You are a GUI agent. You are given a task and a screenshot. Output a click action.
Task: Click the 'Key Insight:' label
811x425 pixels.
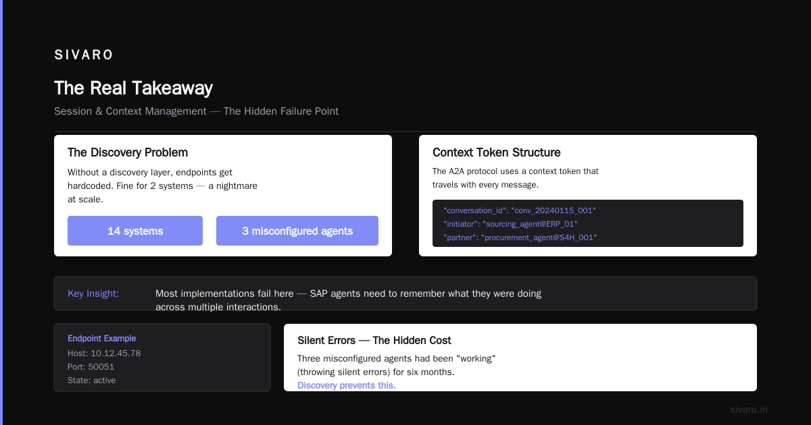pyautogui.click(x=93, y=293)
